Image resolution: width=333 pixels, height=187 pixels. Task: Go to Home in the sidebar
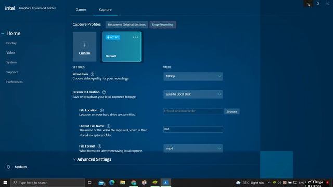[x=14, y=33]
